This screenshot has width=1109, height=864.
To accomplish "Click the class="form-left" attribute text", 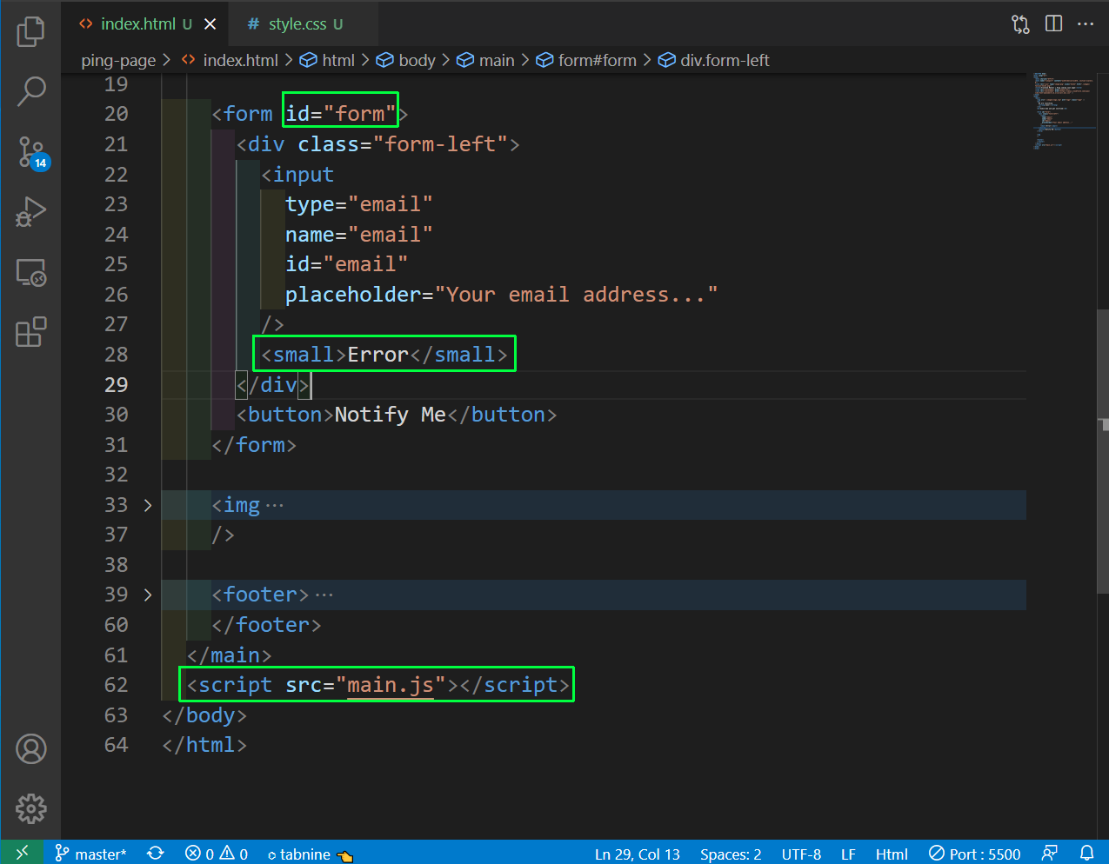I will click(403, 144).
